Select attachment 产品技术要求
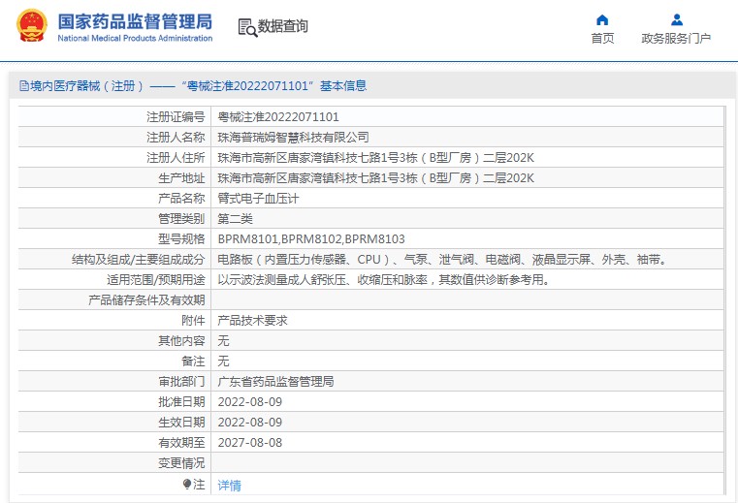Image resolution: width=738 pixels, height=503 pixels. [252, 321]
